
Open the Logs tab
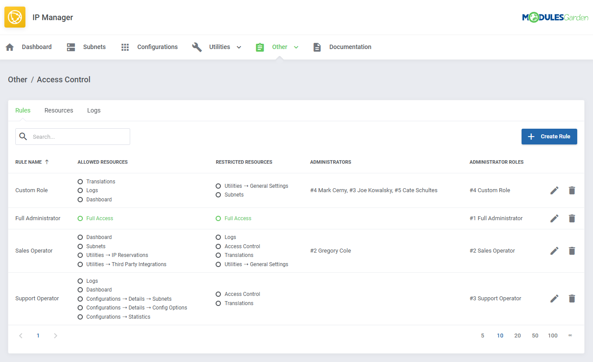click(93, 110)
